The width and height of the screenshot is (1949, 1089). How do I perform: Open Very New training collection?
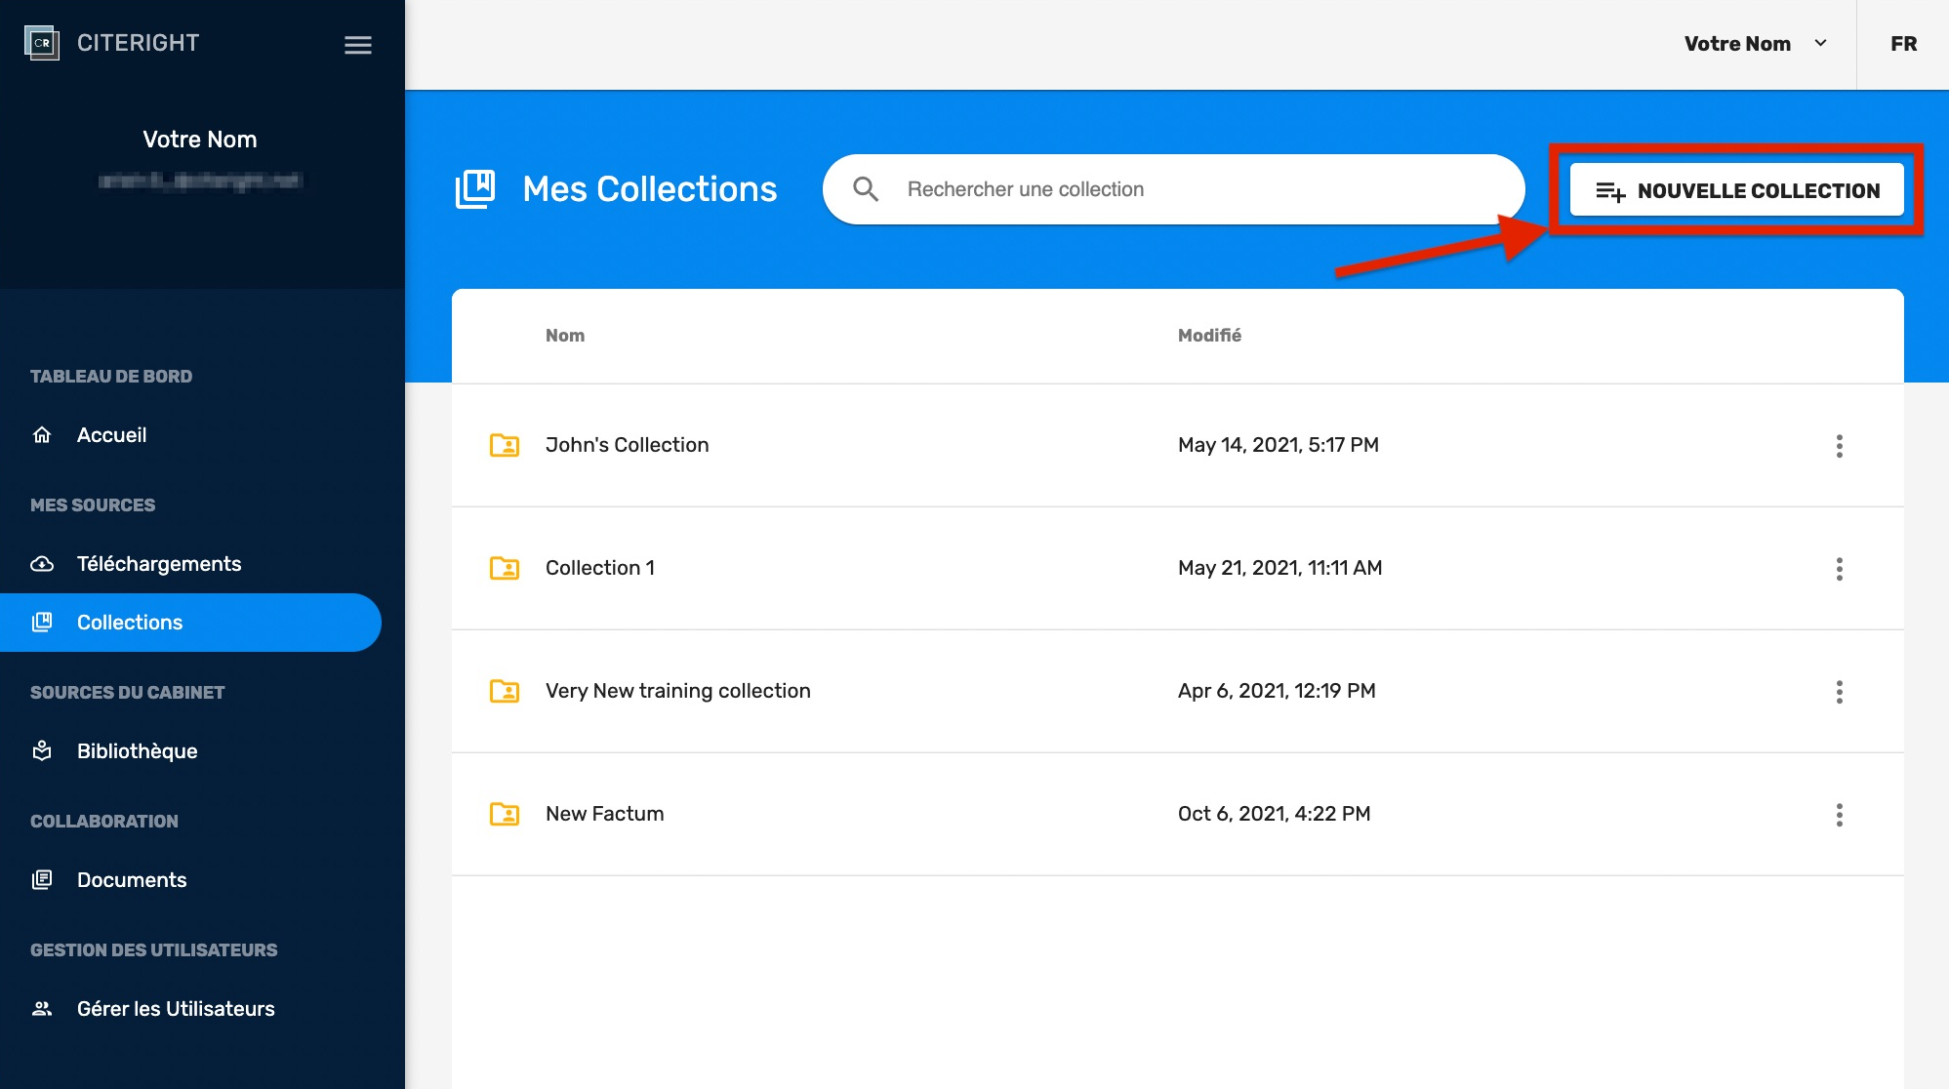tap(678, 691)
